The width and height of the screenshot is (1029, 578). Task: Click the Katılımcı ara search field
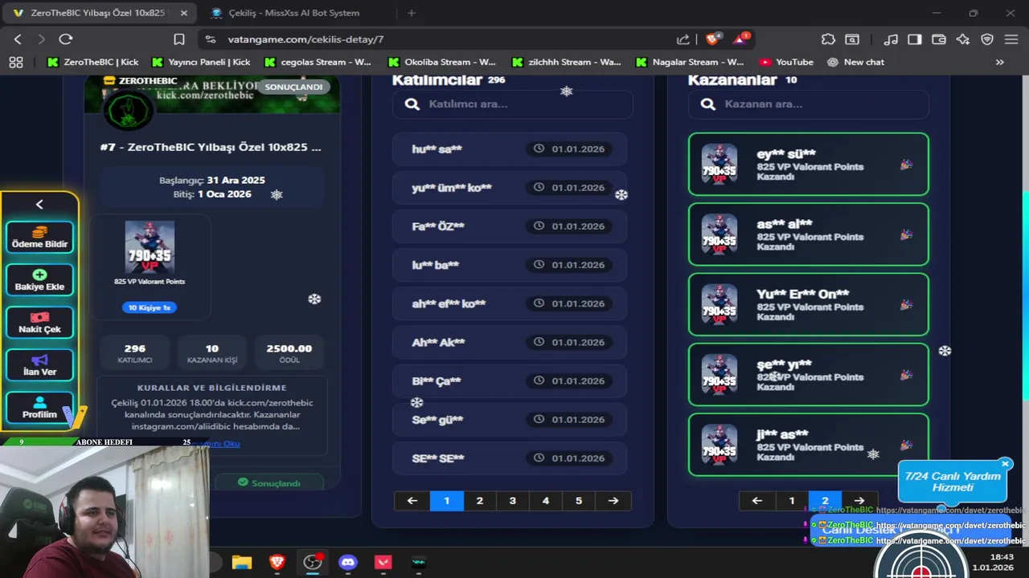(x=513, y=104)
